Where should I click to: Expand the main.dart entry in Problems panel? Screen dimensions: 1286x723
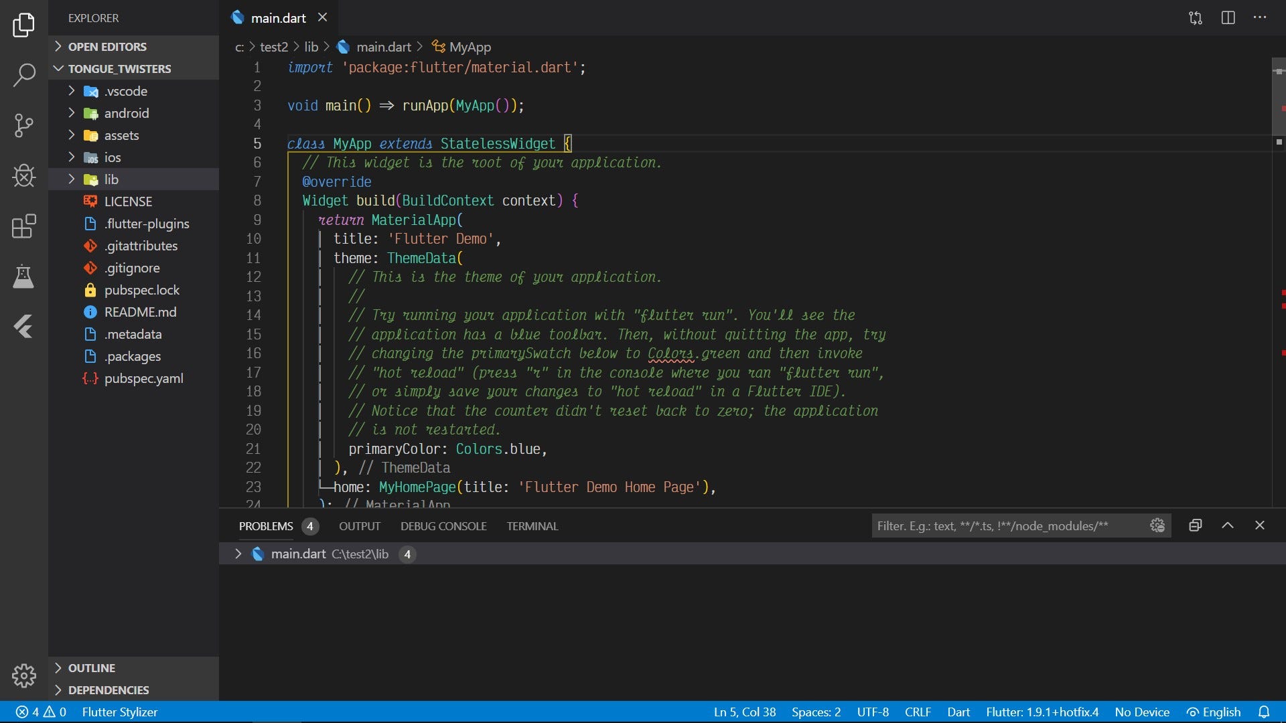click(x=238, y=554)
